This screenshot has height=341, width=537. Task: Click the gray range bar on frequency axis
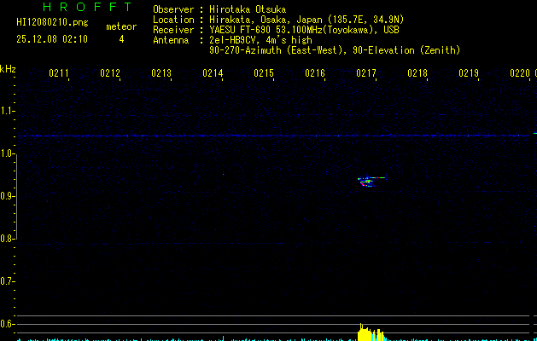pos(16,196)
